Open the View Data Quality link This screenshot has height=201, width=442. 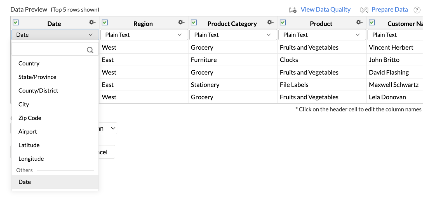(x=325, y=10)
